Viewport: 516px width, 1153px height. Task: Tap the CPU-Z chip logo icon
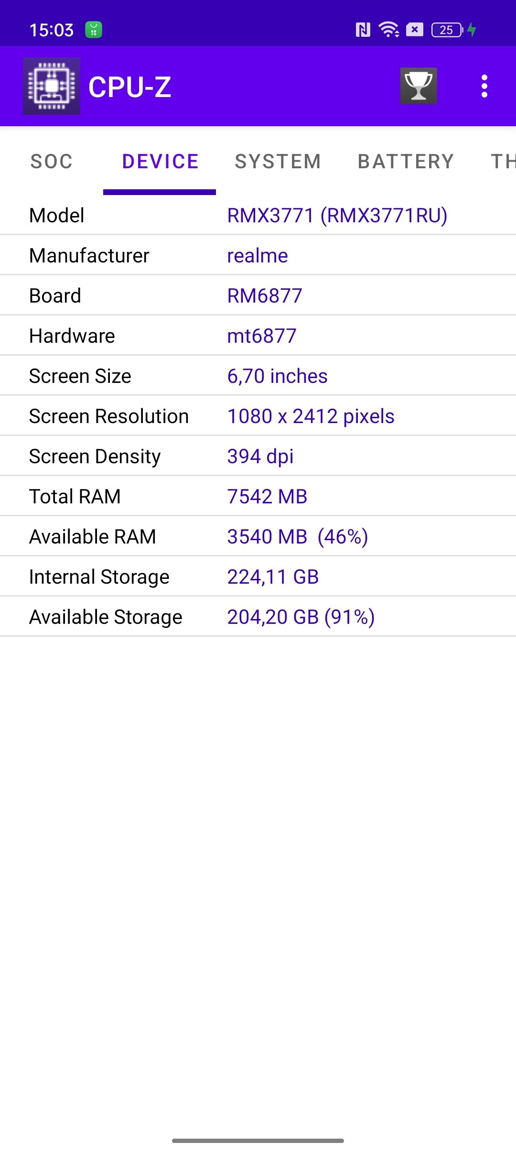tap(52, 86)
